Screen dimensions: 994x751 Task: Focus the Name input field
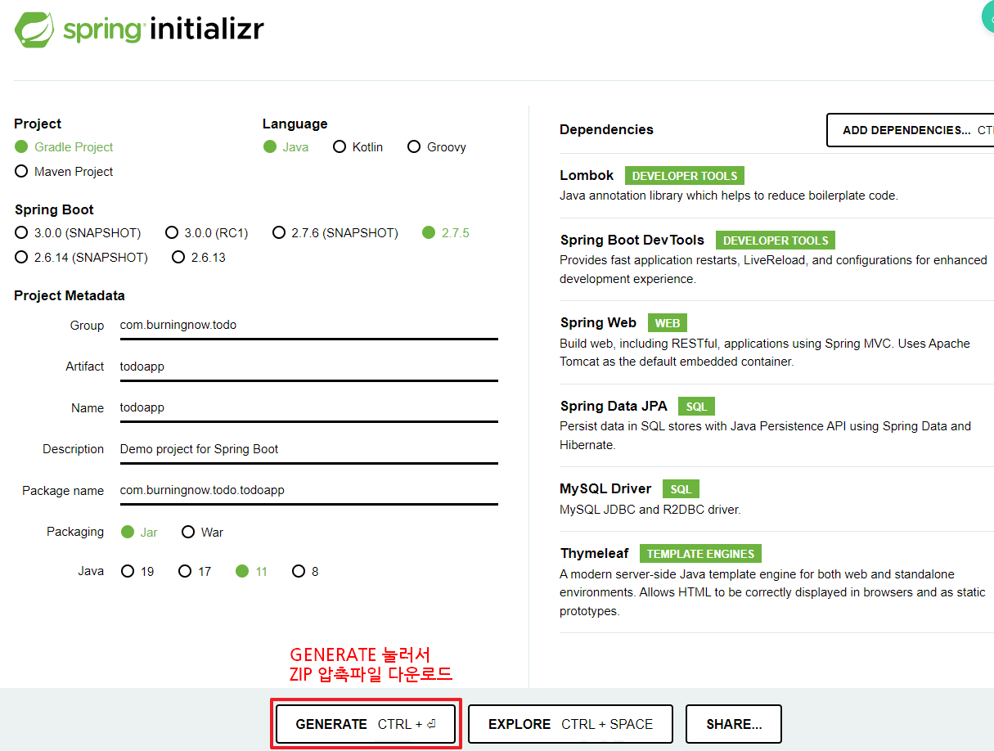click(x=308, y=407)
